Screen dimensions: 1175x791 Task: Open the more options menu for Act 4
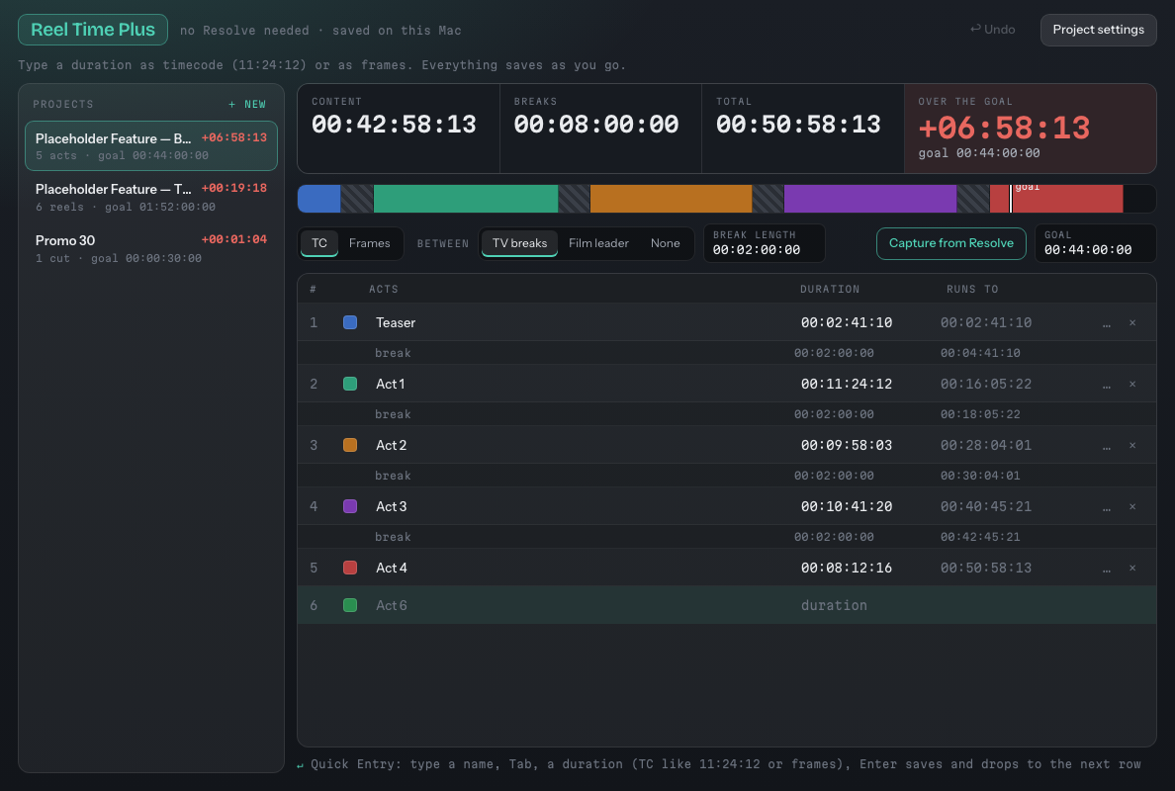tap(1107, 569)
